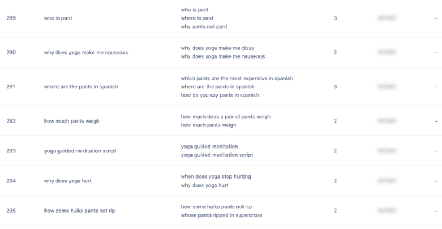Open "where are the pants in spanish" cluster
Viewport: 442px width, 229px height.
[81, 87]
